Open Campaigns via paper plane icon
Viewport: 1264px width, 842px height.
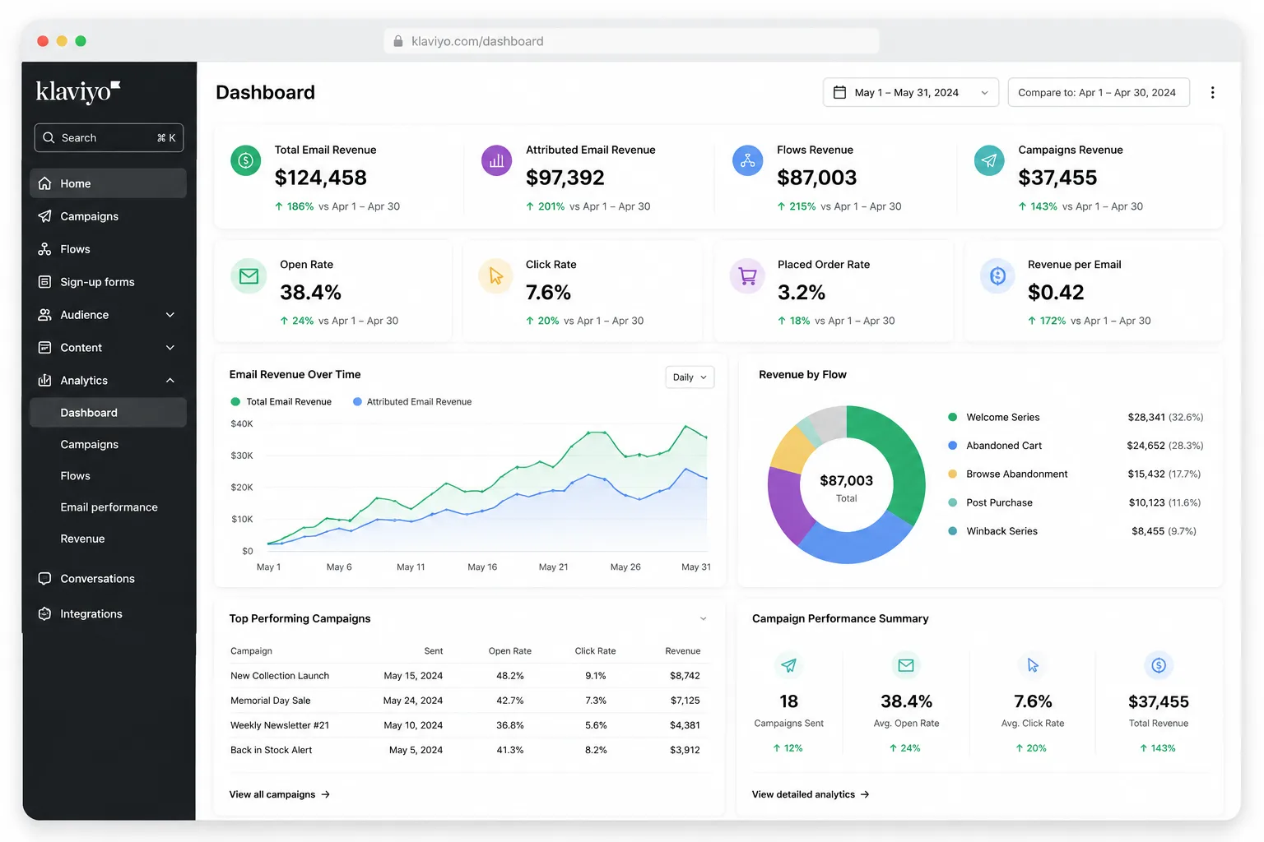pos(45,216)
